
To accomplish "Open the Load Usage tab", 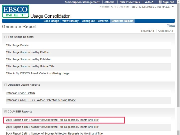I will (x=51, y=21).
